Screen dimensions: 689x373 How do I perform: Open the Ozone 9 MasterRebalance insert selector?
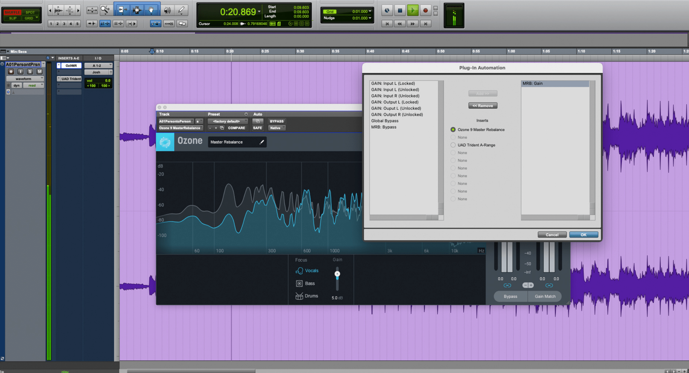(x=180, y=128)
